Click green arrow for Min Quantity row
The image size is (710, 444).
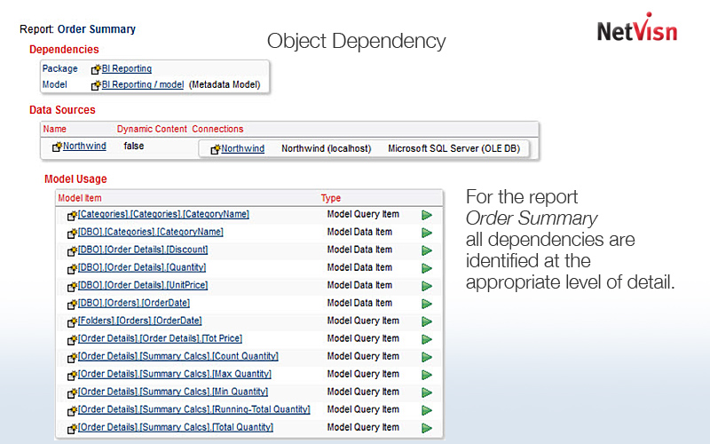427,392
